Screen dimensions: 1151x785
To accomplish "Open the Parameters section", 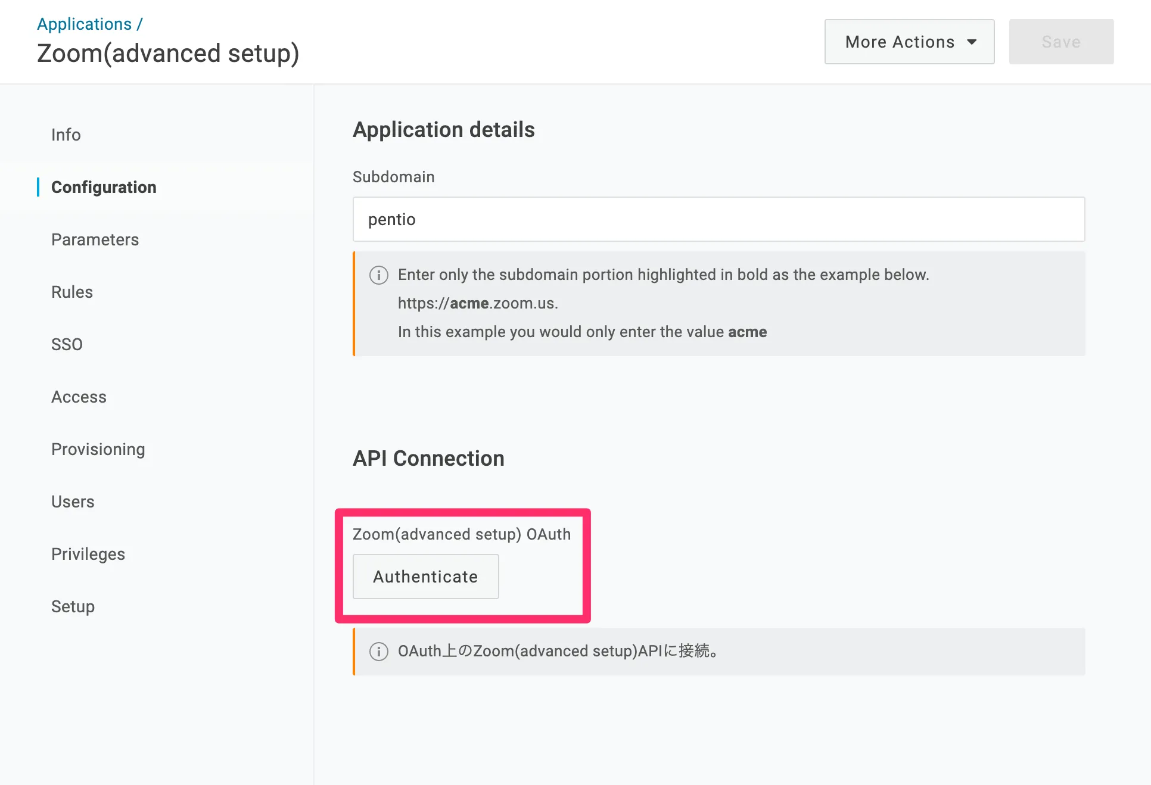I will tap(95, 239).
